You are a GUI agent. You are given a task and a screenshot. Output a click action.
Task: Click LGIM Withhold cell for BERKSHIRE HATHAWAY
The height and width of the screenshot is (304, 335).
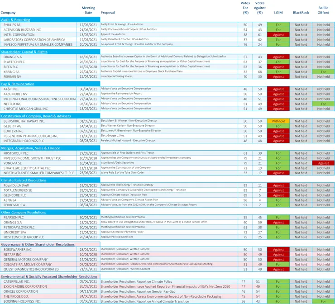click(278, 121)
